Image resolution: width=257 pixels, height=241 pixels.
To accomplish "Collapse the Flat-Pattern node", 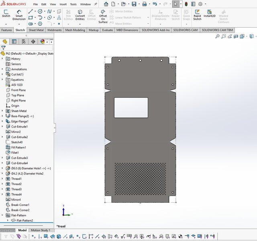I will pyautogui.click(x=2, y=215).
